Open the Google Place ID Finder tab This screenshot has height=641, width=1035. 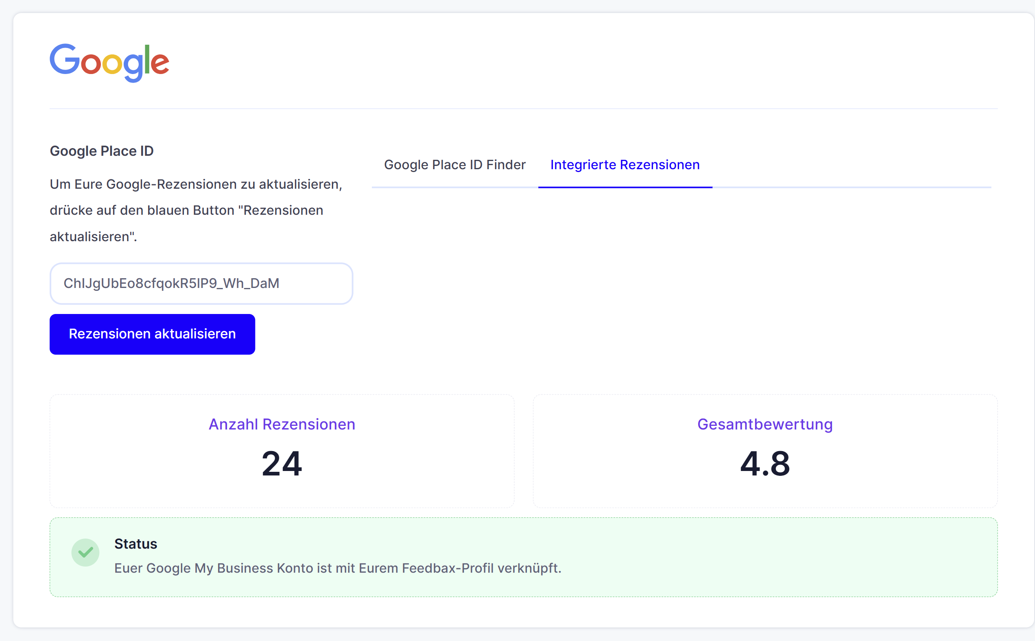click(x=454, y=164)
